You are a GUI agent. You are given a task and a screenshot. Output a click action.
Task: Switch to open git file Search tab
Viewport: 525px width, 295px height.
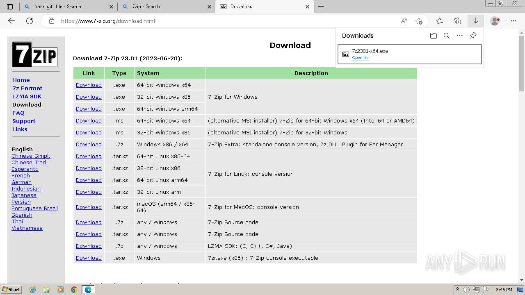(68, 7)
